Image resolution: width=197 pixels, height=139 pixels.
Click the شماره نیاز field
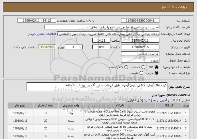(x=140, y=20)
